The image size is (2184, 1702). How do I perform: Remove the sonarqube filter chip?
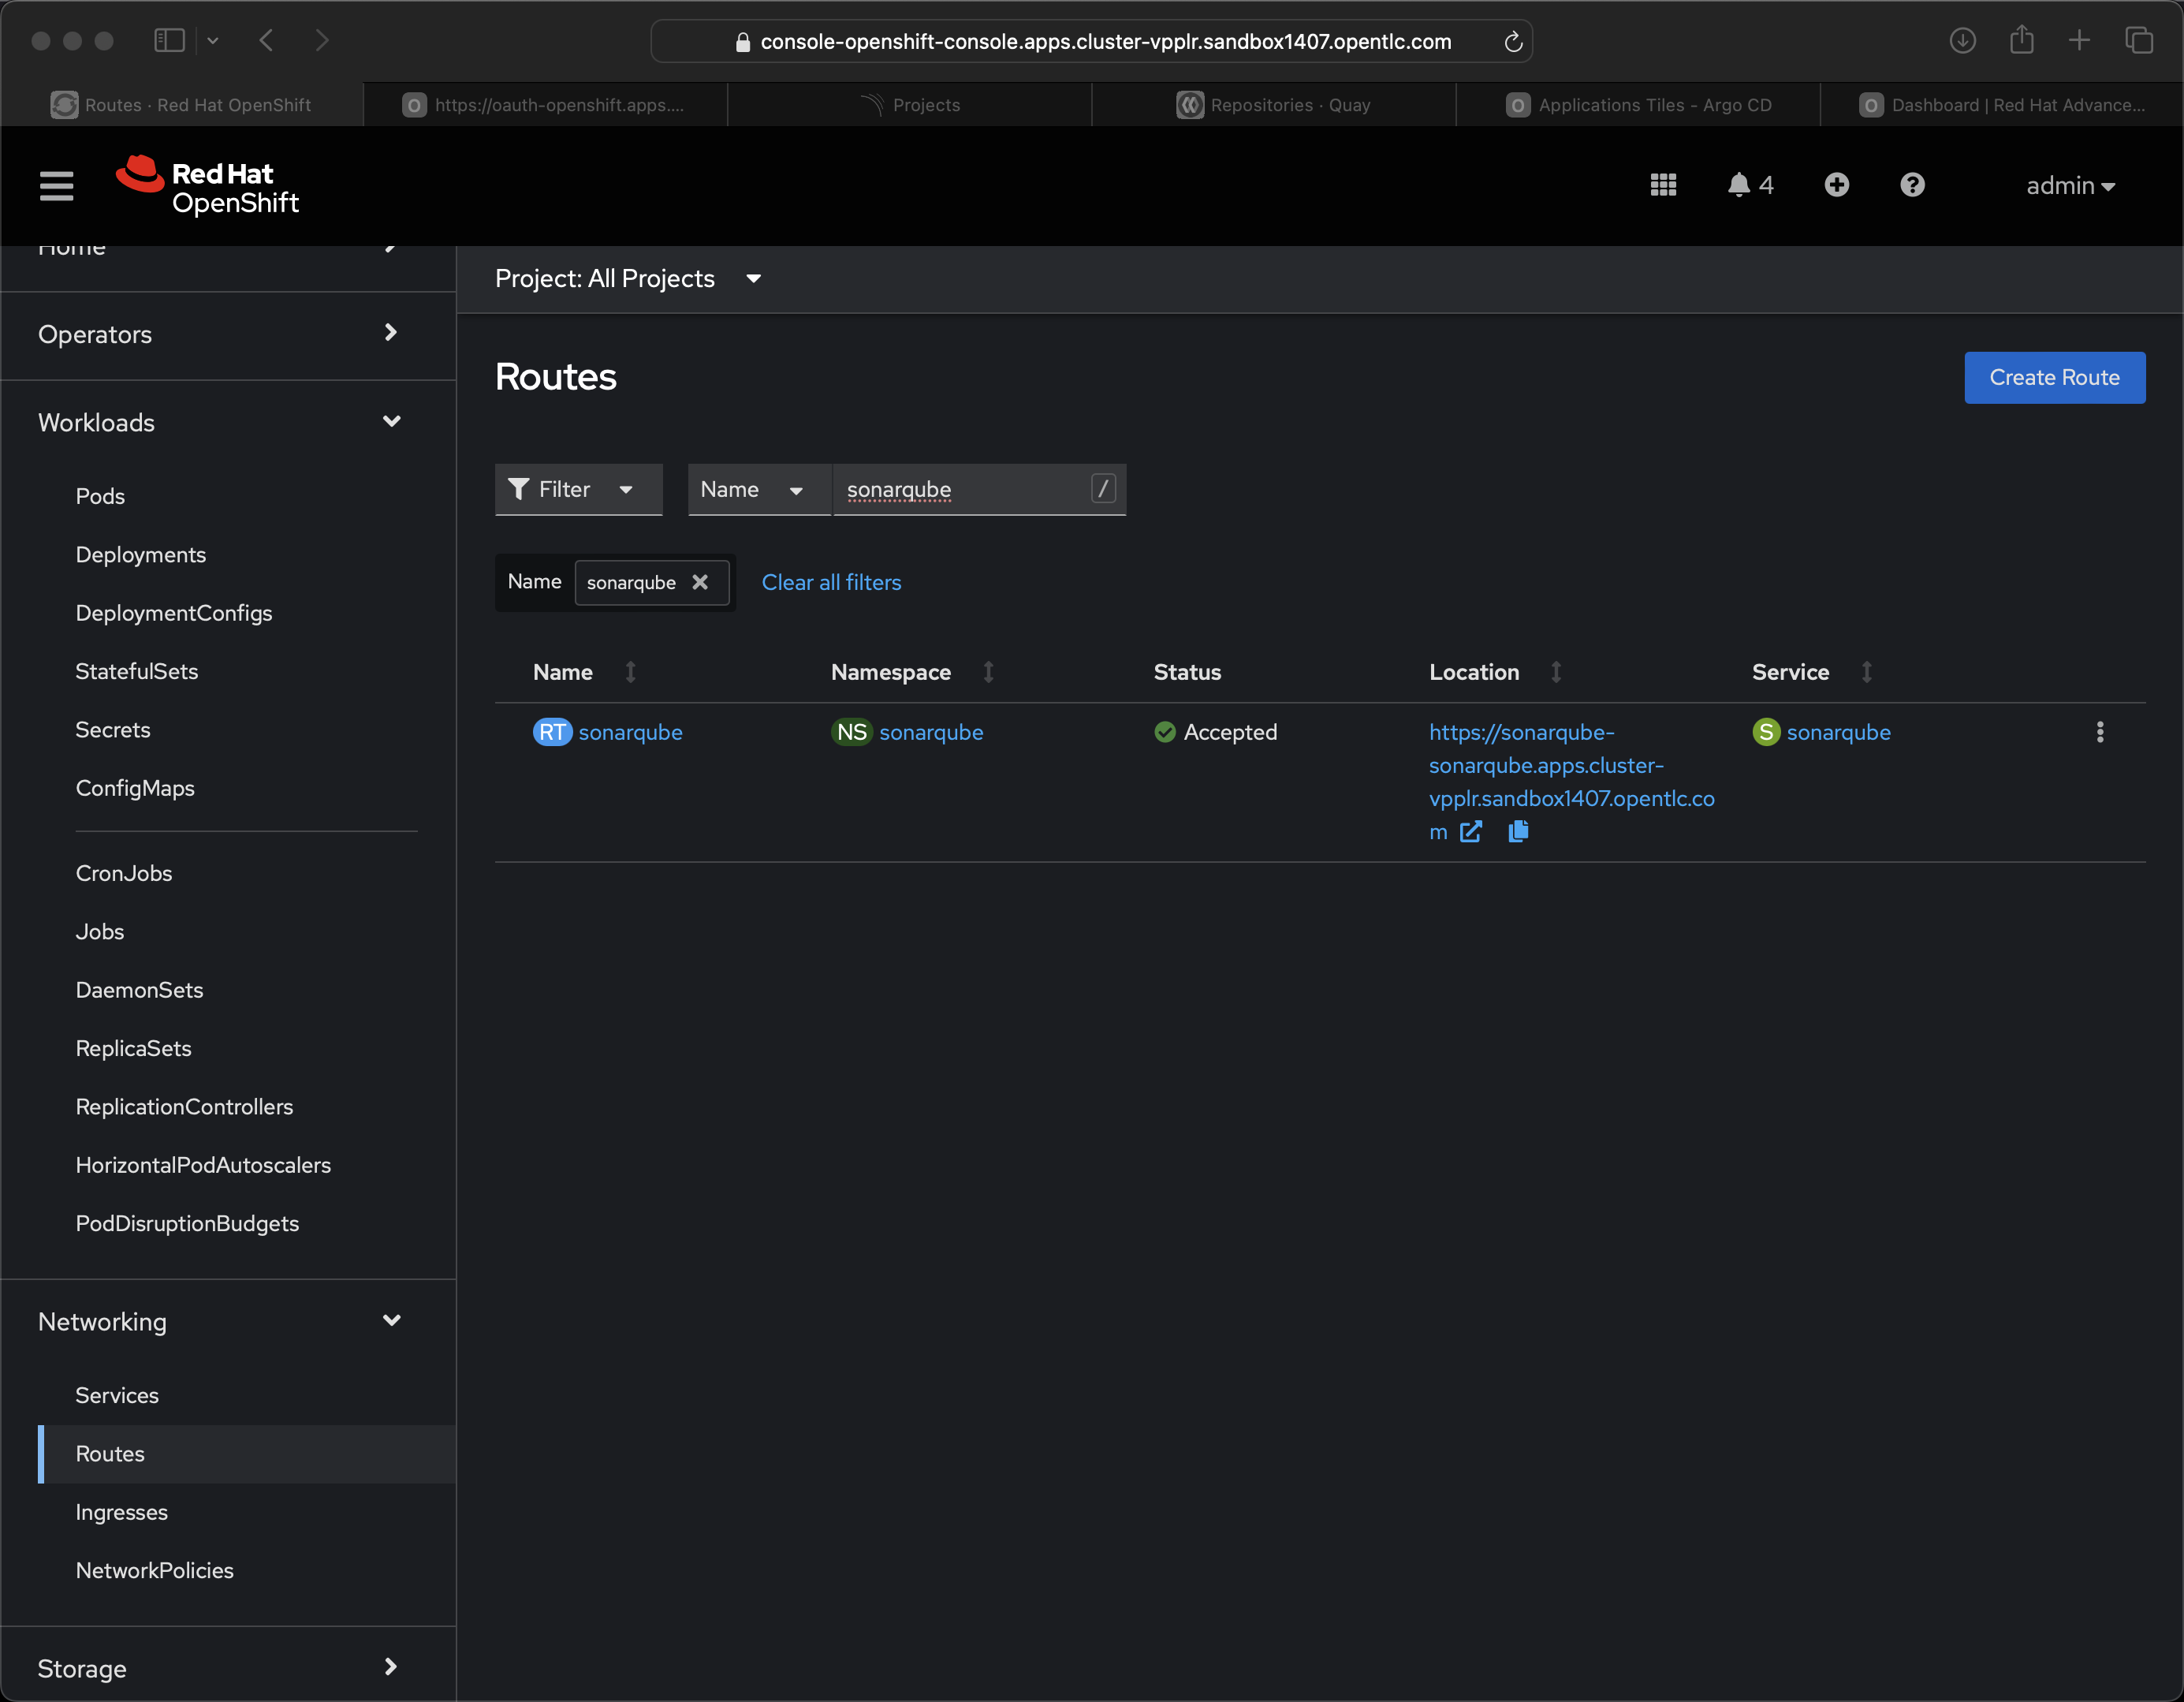700,582
